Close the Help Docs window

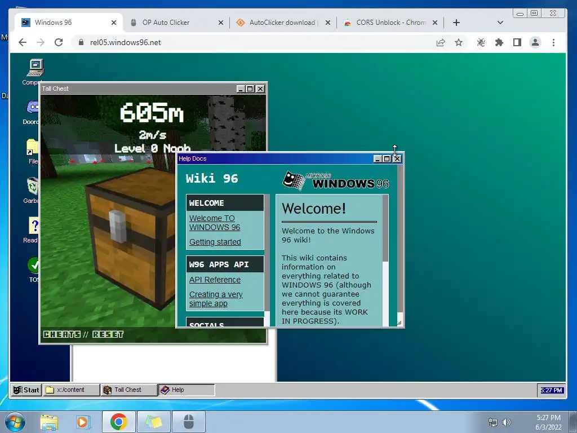pos(397,158)
